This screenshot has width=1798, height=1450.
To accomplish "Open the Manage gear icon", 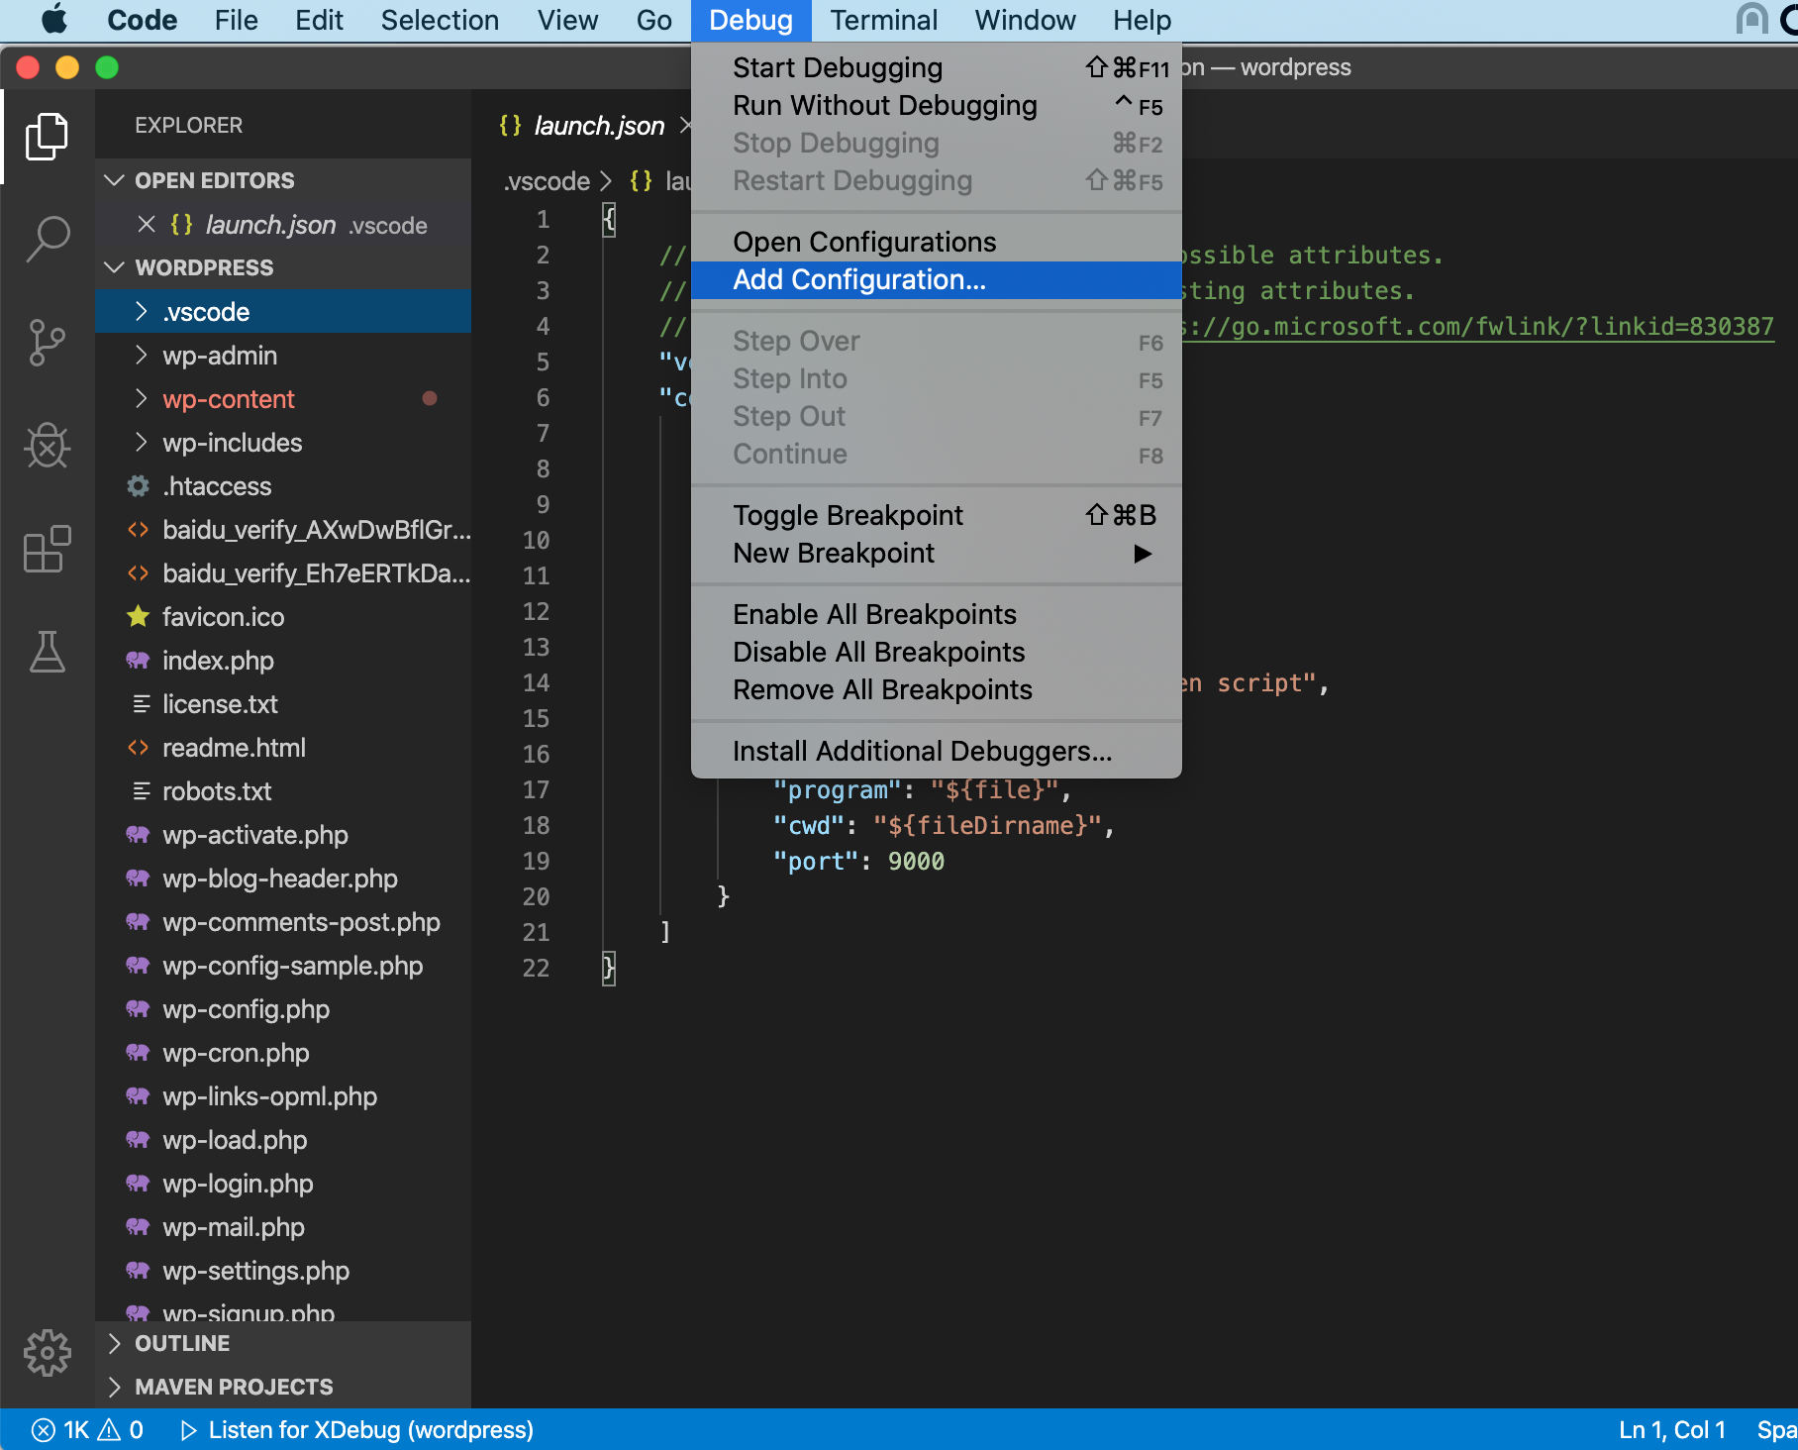I will [47, 1352].
